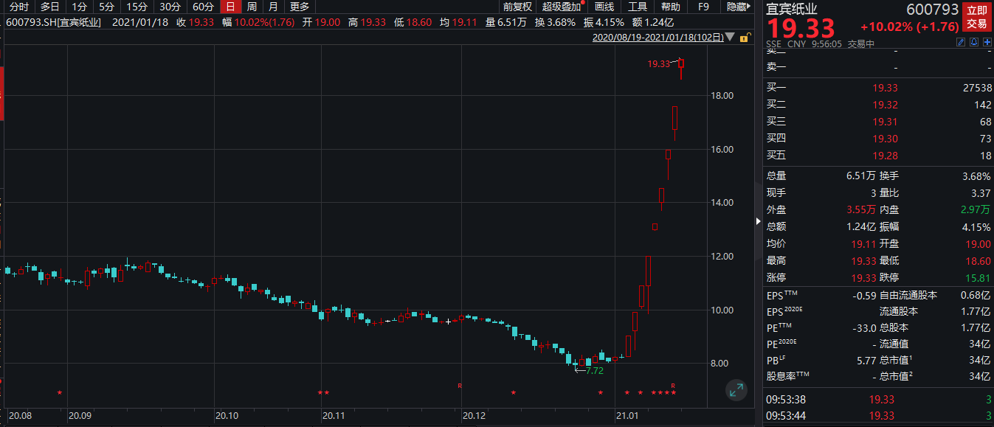
Task: Click the latest candlestick labeled 19.33
Action: coord(681,64)
